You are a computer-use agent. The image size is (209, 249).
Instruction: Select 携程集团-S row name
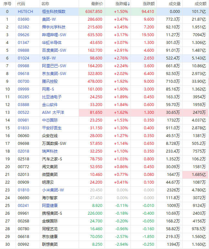point(52,213)
